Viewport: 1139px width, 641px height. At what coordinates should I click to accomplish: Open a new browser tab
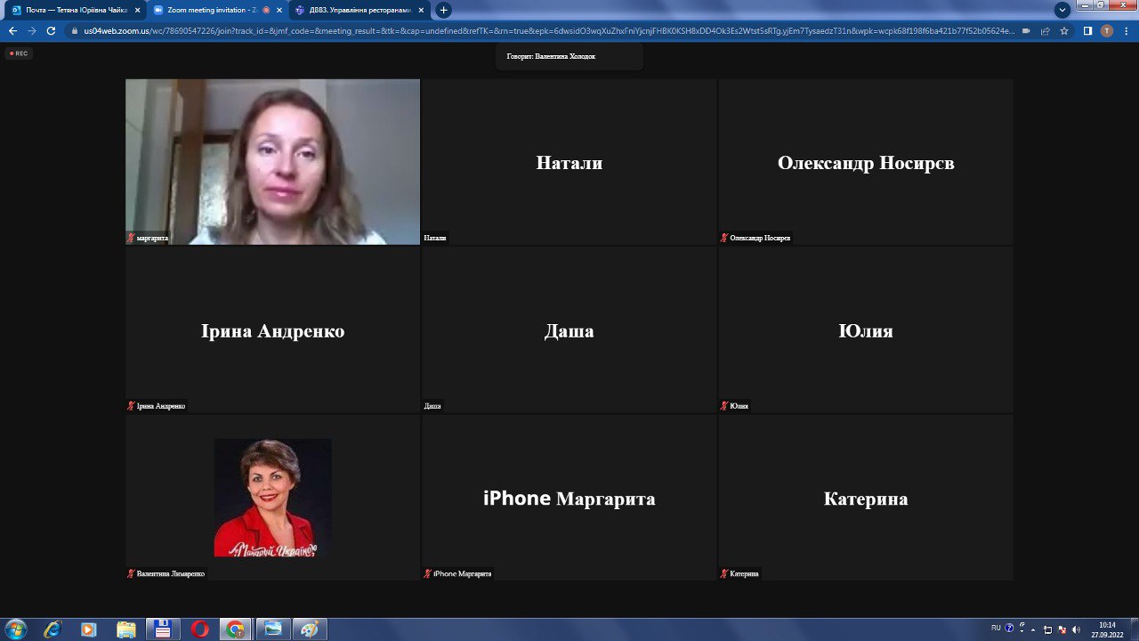pos(443,10)
